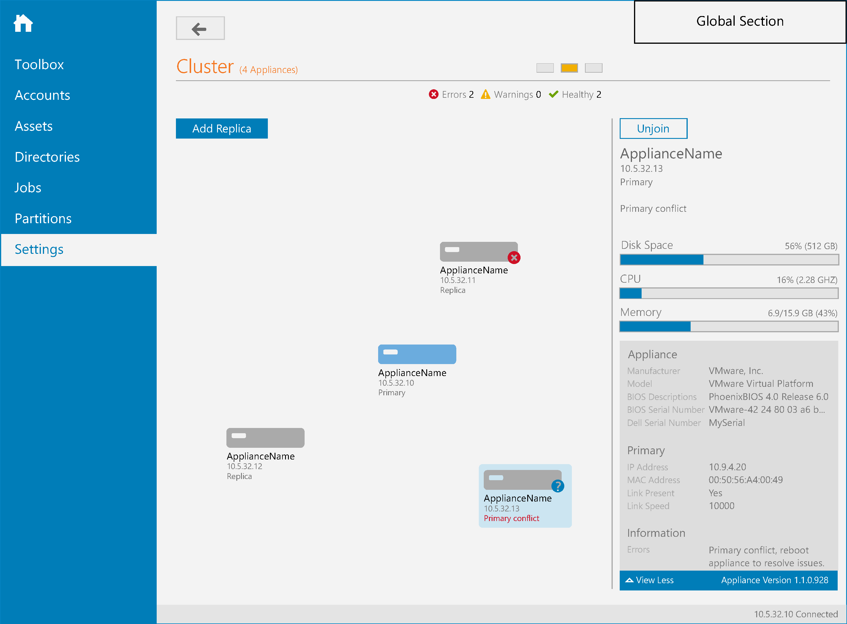Click the Add Replica button

click(222, 128)
